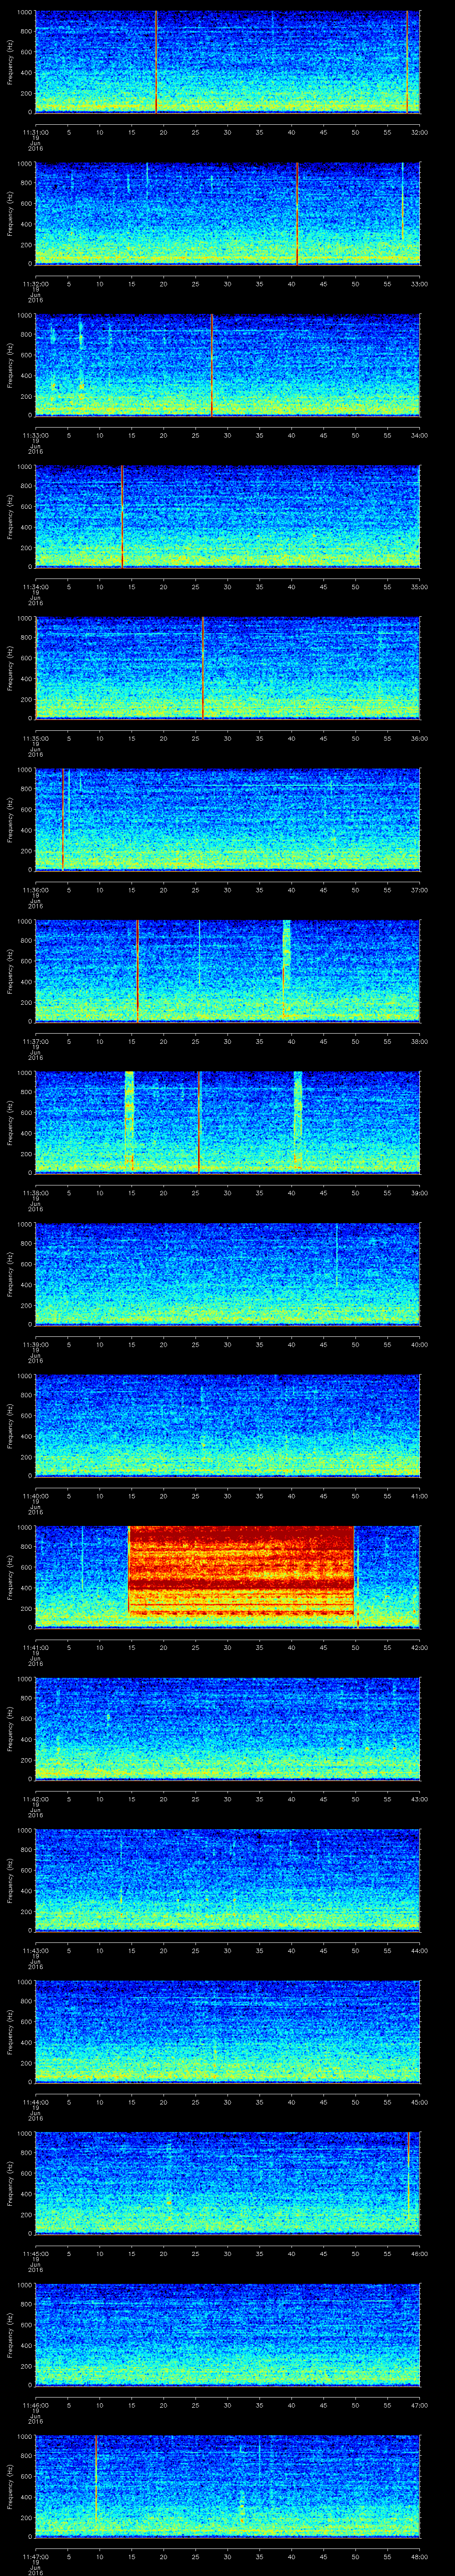Click the red spike near 41 seconds in the 11:32 spectrogram

pyautogui.click(x=297, y=213)
